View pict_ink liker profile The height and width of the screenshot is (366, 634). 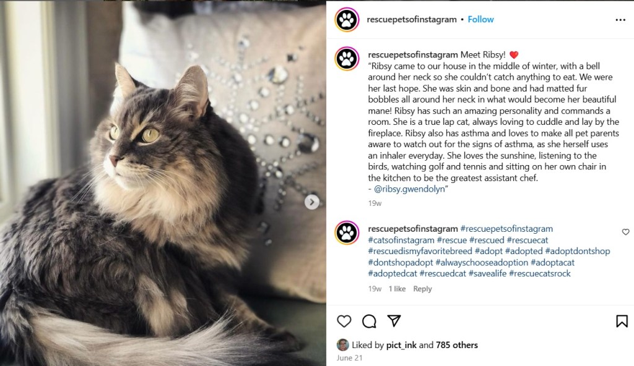coord(401,345)
